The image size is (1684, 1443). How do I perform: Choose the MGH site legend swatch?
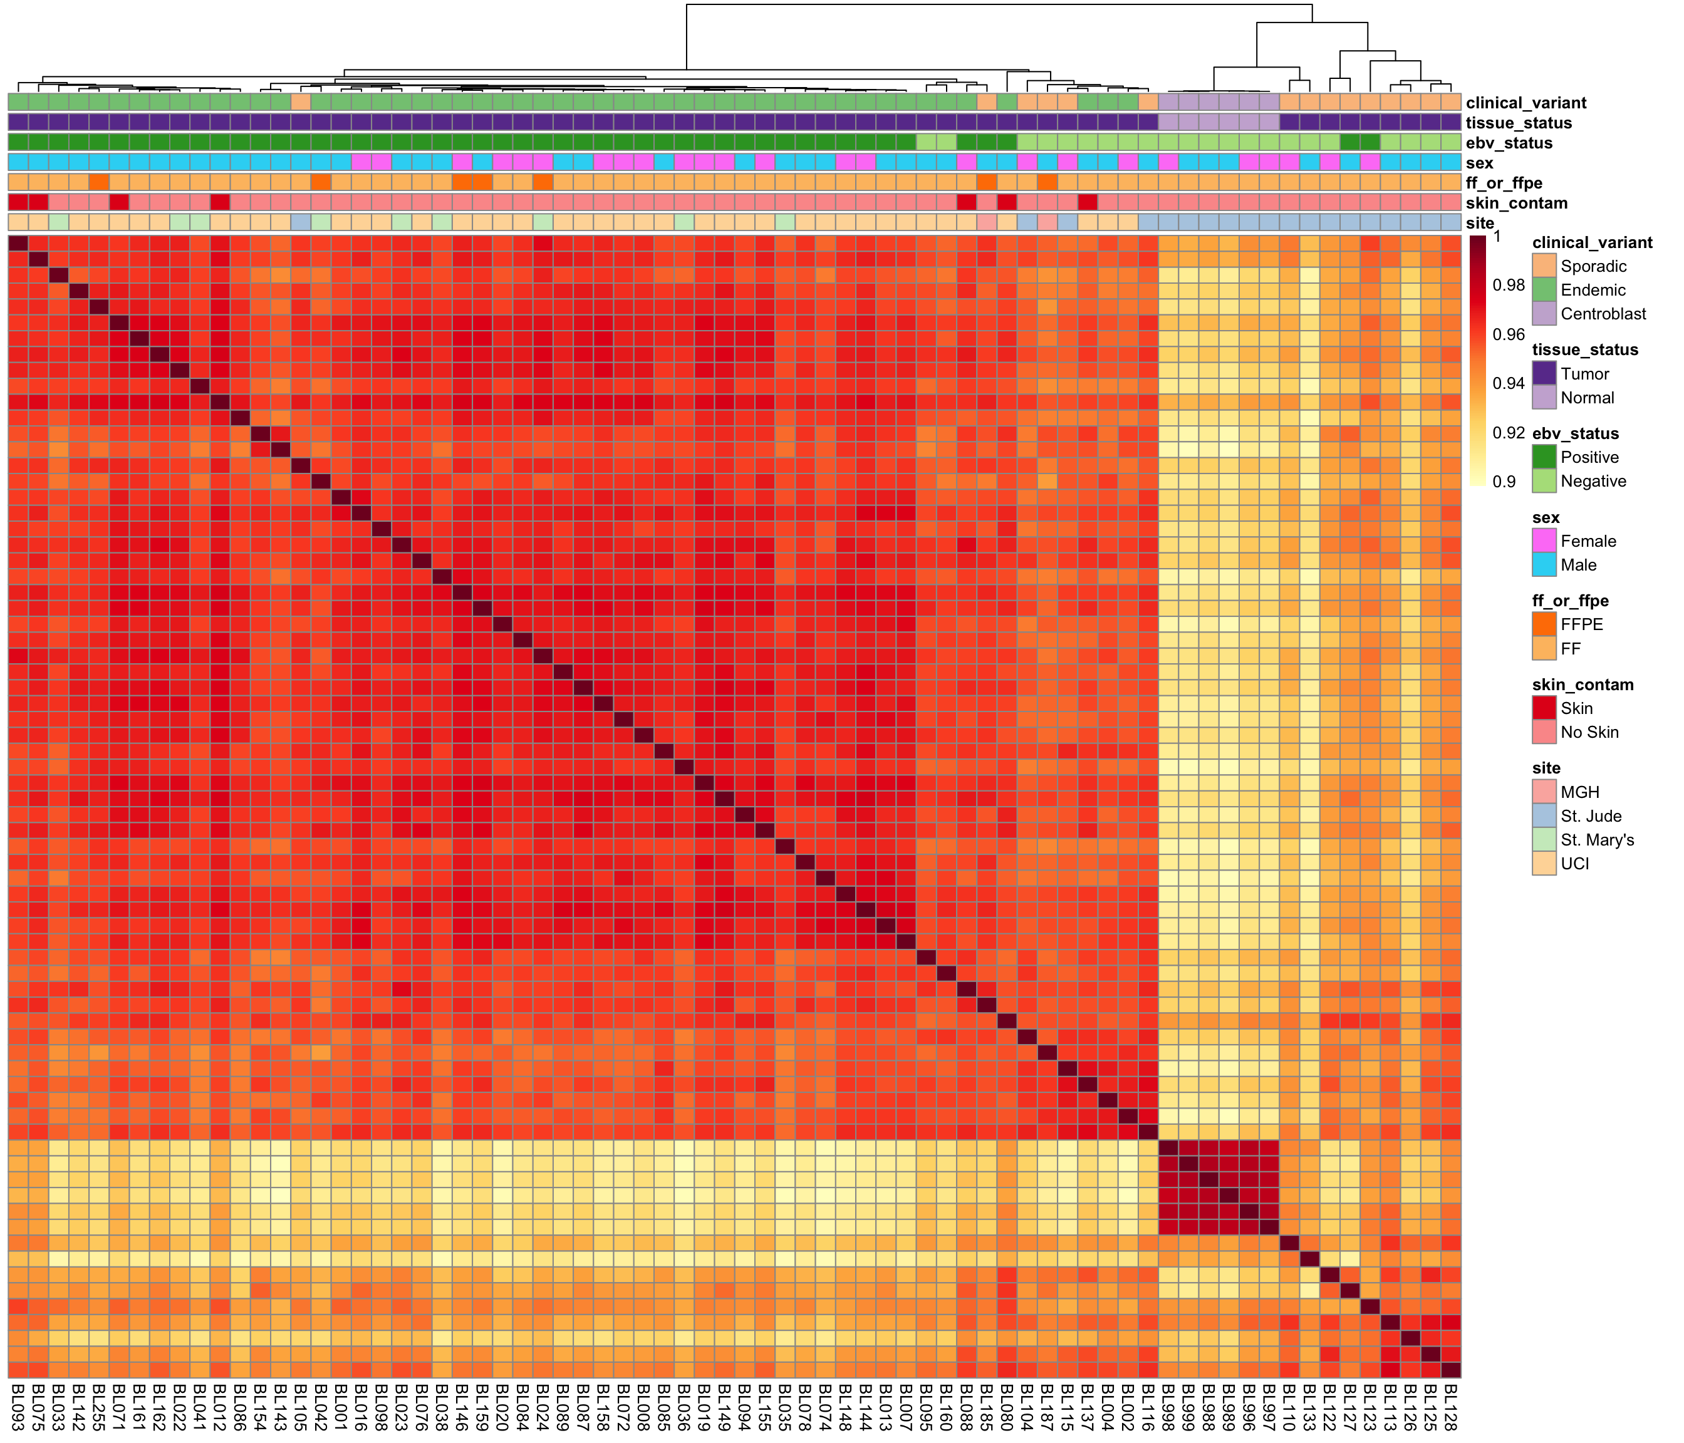click(x=1544, y=792)
